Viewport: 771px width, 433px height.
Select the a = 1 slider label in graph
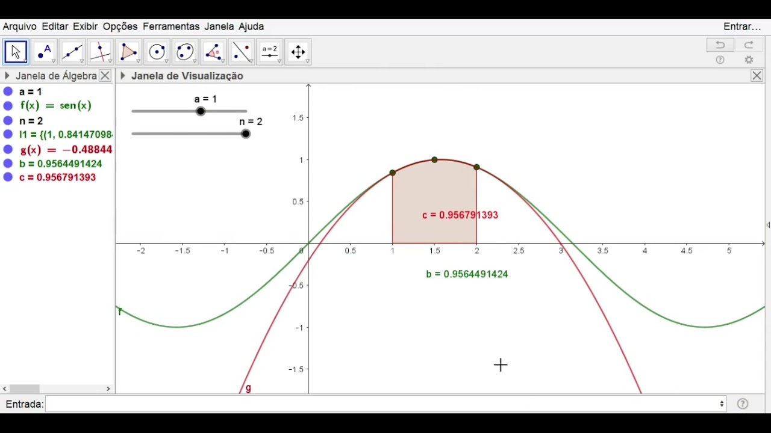[x=205, y=99]
